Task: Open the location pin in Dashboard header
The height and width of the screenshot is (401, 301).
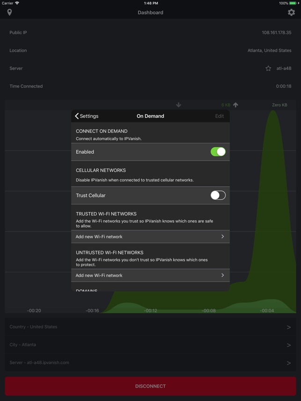Action: tap(9, 12)
